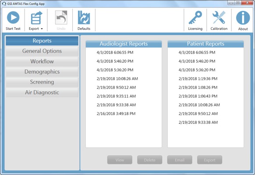Click the GSI AMTAS app icon in title bar

pos(4,4)
